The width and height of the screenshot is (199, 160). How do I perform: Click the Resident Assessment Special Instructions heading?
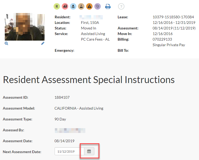tap(89, 80)
